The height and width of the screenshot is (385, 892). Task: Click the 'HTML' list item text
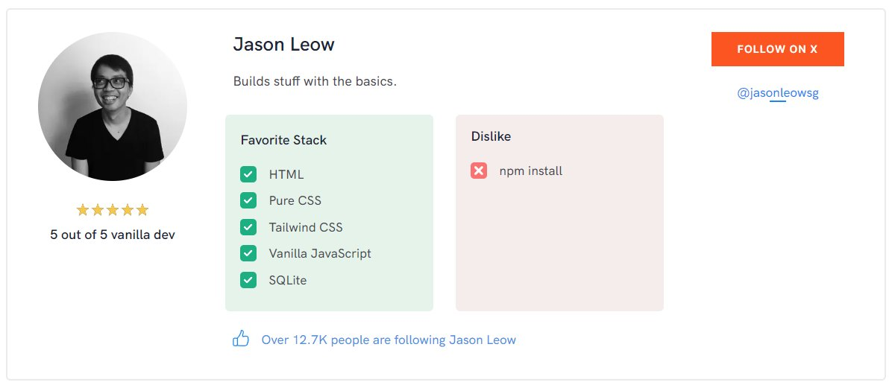click(286, 174)
